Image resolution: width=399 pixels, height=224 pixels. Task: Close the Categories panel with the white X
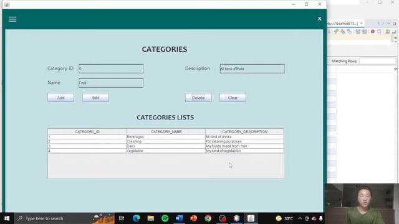pyautogui.click(x=319, y=19)
